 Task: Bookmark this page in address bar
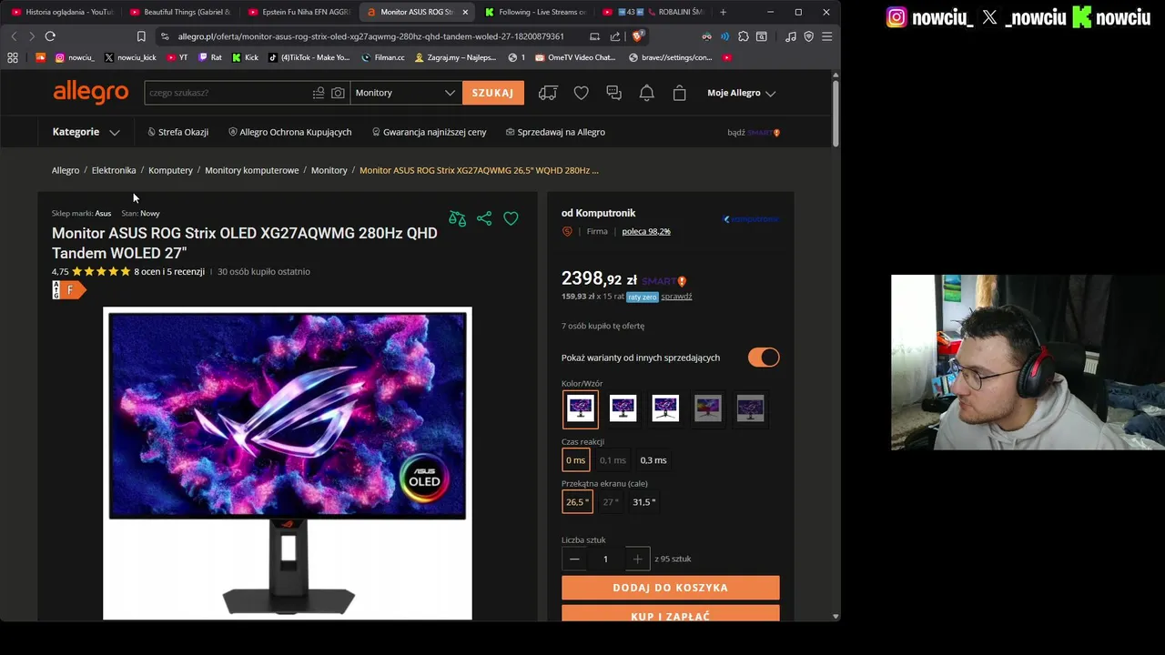[x=141, y=36]
